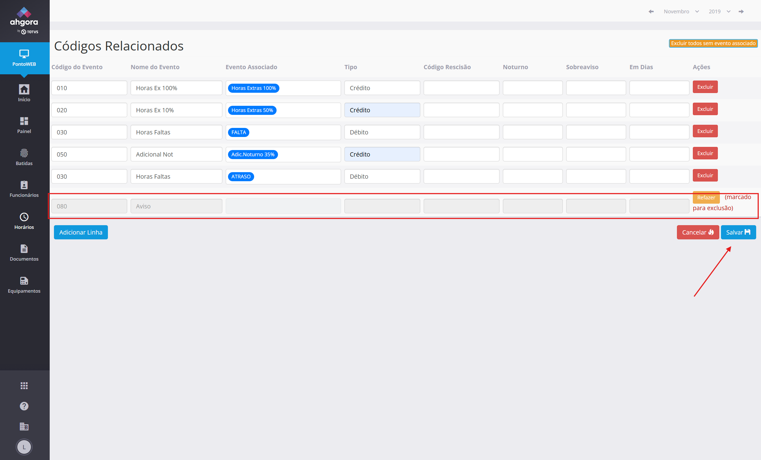Screen dimensions: 761x460
Task: Open the Funcionários badge icon
Action: 24,185
